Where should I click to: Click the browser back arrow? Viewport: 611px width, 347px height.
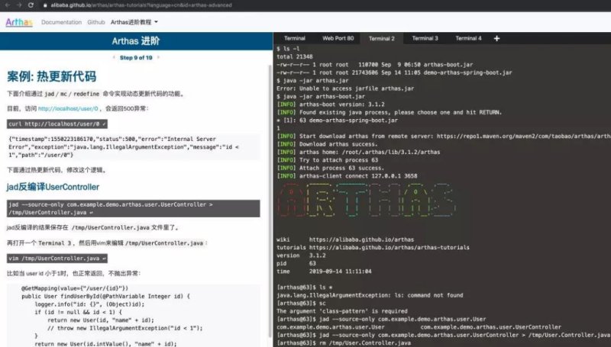click(x=7, y=5)
